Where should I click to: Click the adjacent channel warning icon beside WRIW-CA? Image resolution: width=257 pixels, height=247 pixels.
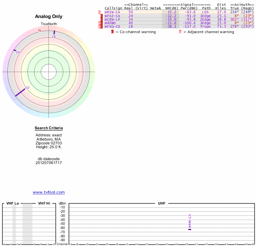[99, 12]
